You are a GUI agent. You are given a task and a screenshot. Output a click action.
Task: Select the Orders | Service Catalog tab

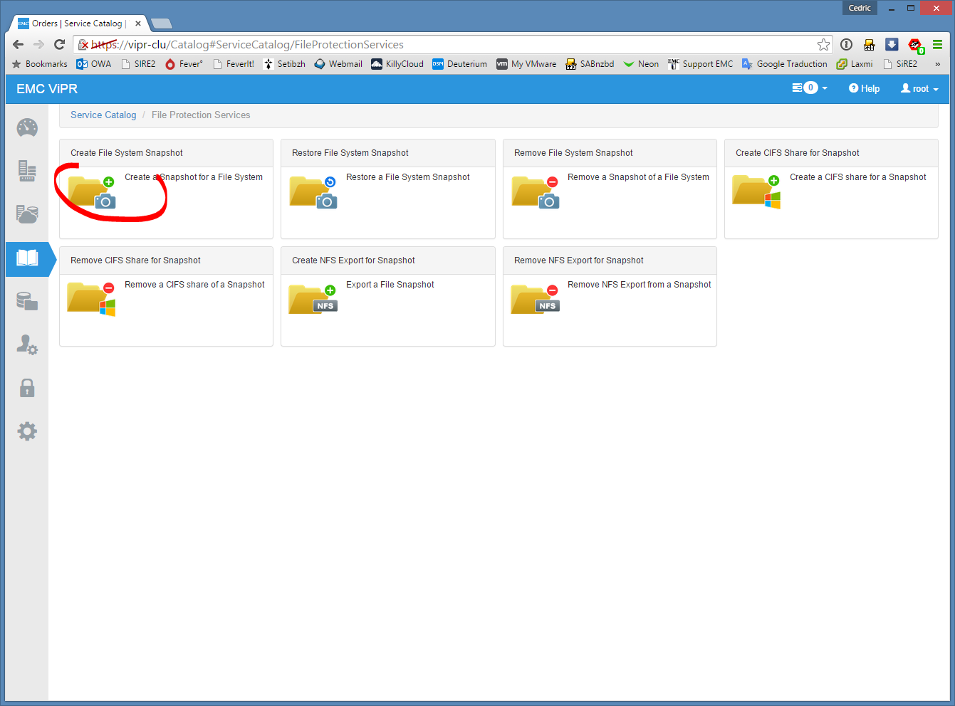coord(78,23)
